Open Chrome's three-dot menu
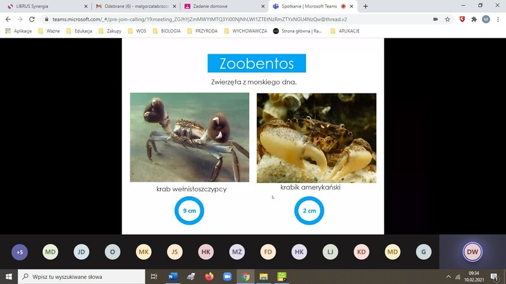Image resolution: width=506 pixels, height=284 pixels. (x=497, y=20)
